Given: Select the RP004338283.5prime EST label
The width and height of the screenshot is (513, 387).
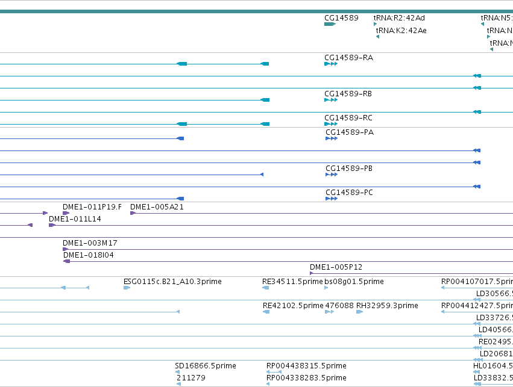Looking at the screenshot, I should (306, 378).
